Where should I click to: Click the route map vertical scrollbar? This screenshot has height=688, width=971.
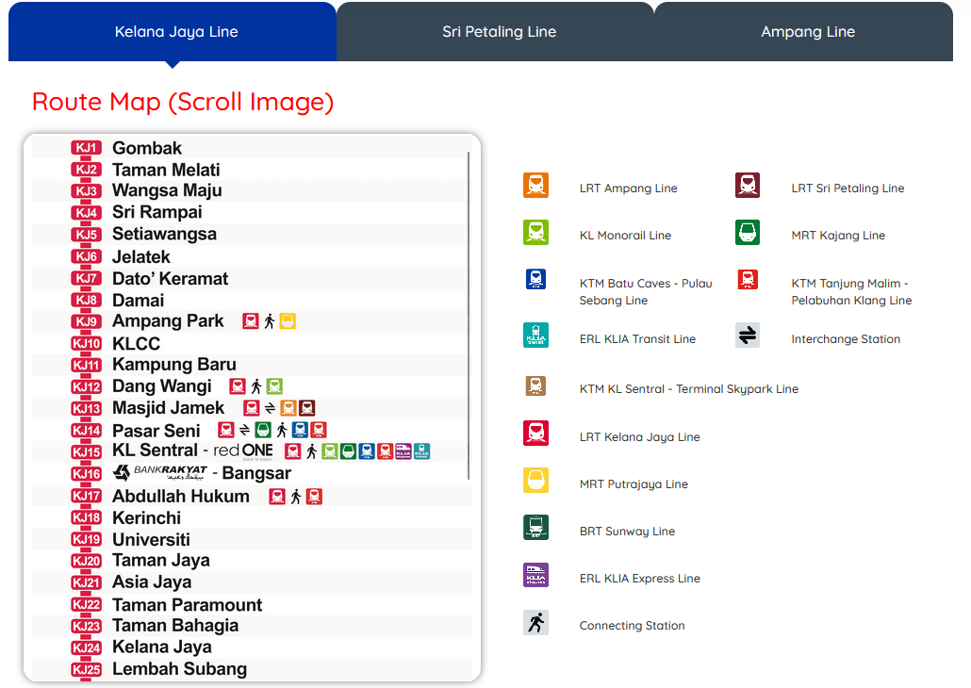coord(469,316)
